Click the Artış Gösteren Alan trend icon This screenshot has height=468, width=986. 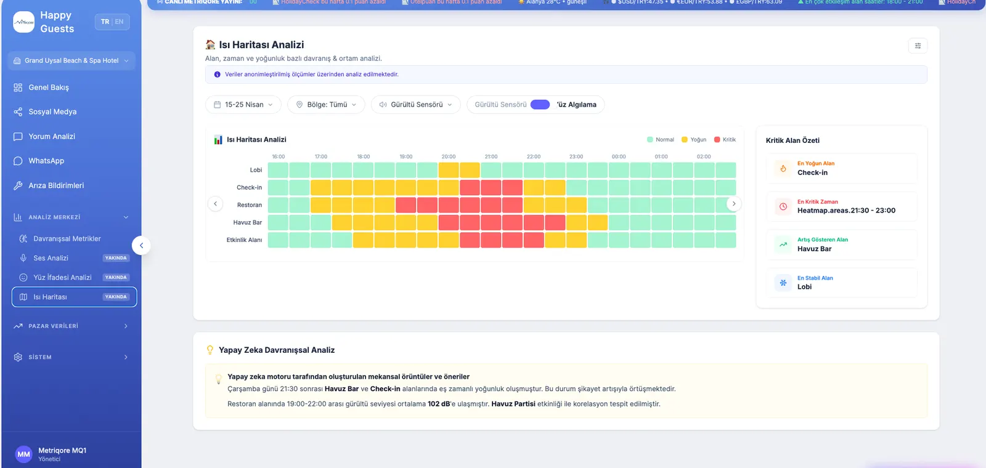(783, 244)
